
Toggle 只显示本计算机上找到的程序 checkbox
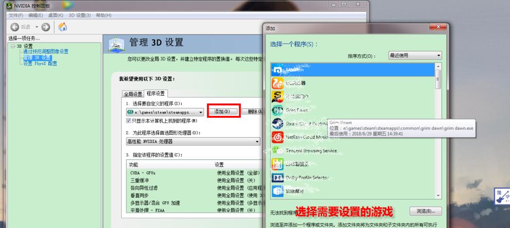[x=129, y=121]
